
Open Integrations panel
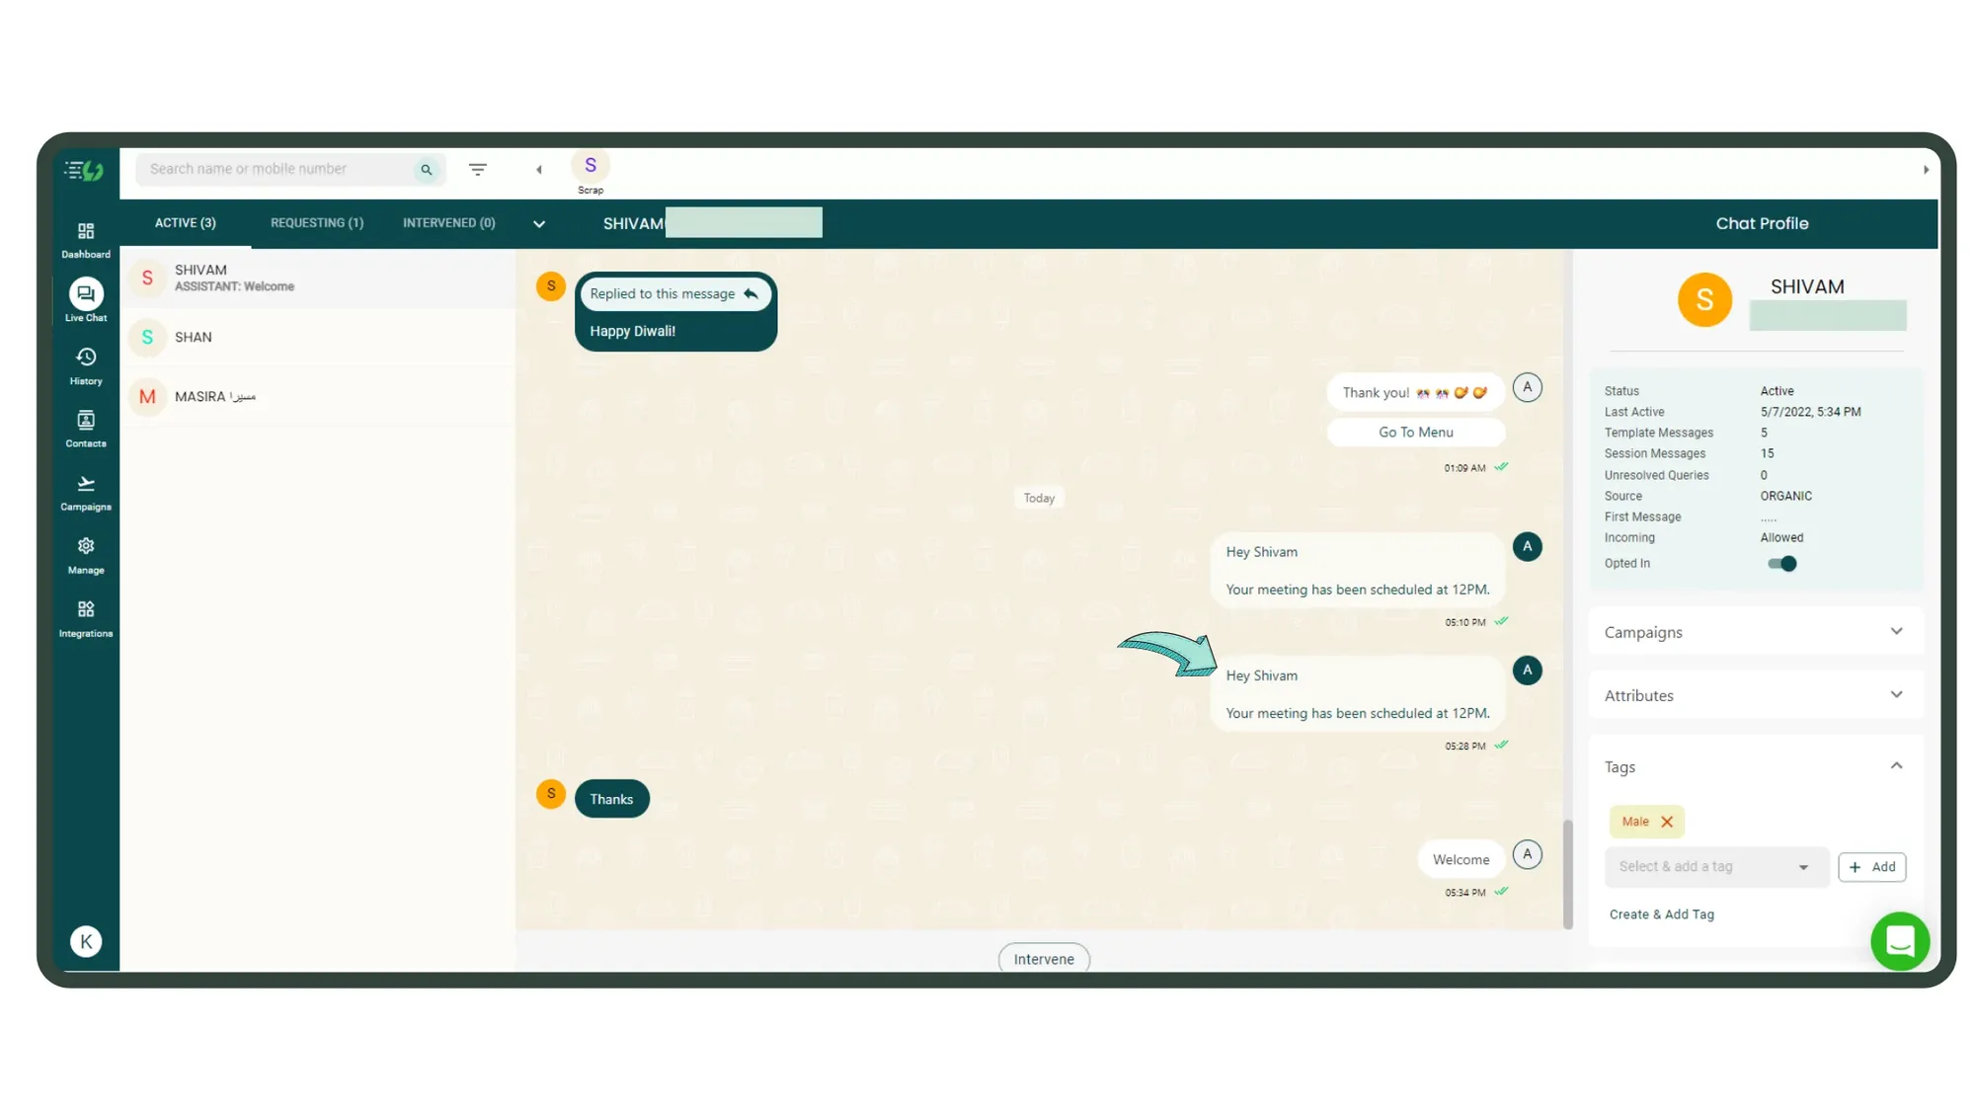click(x=84, y=616)
